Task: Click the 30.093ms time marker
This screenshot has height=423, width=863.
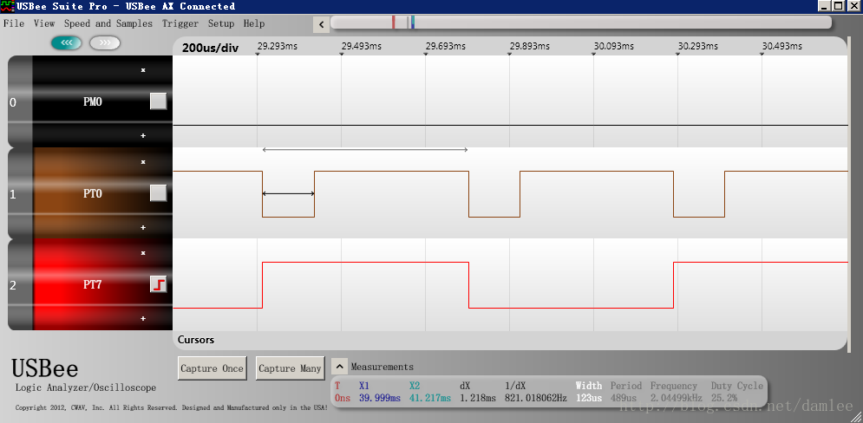Action: 614,47
